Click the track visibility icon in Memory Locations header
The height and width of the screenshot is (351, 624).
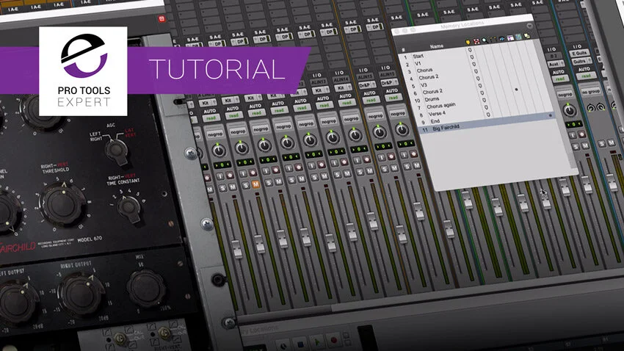click(x=501, y=39)
